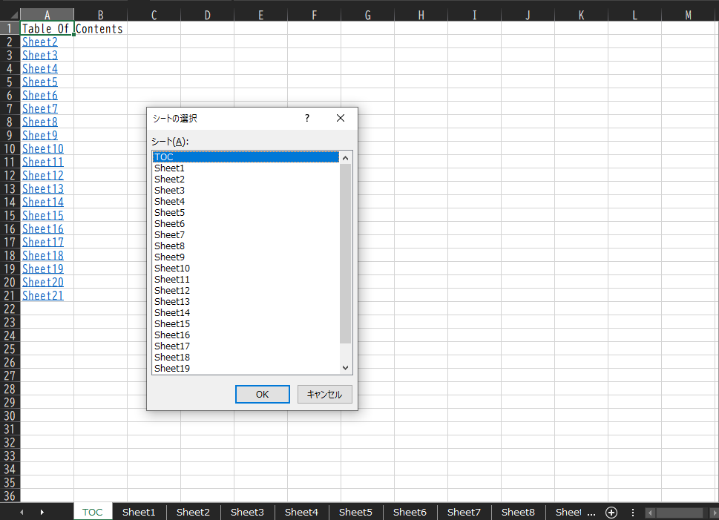Select Sheet3 in the dialog list
719x520 pixels.
(x=246, y=191)
